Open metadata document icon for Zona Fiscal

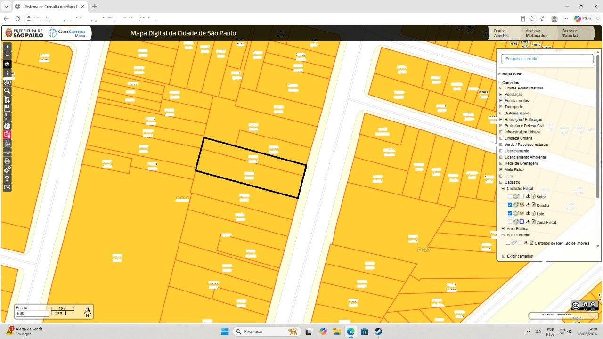534,221
